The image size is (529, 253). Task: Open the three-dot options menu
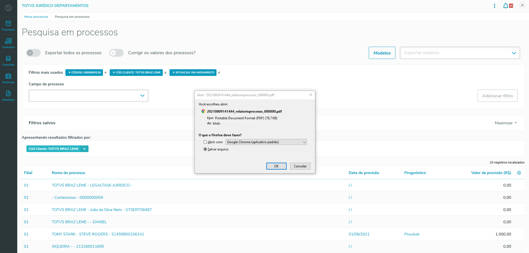point(494,6)
